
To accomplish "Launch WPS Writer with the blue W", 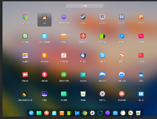I will (x=122, y=17).
